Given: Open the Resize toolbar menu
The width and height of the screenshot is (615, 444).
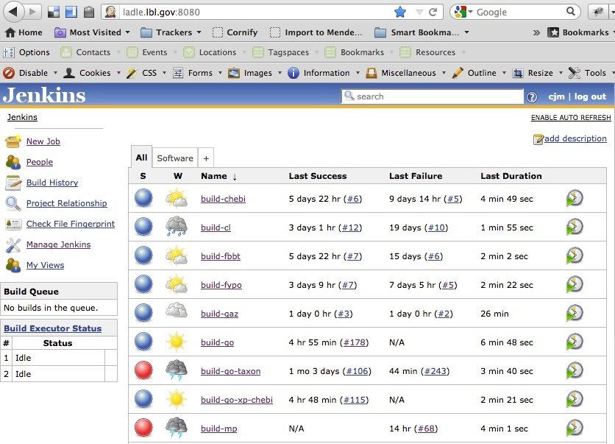Looking at the screenshot, I should pos(538,73).
